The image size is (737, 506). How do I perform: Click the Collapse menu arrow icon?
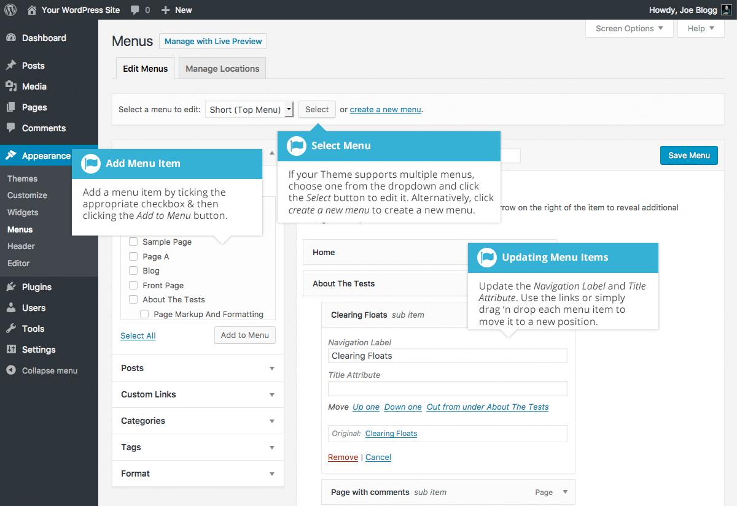point(11,370)
